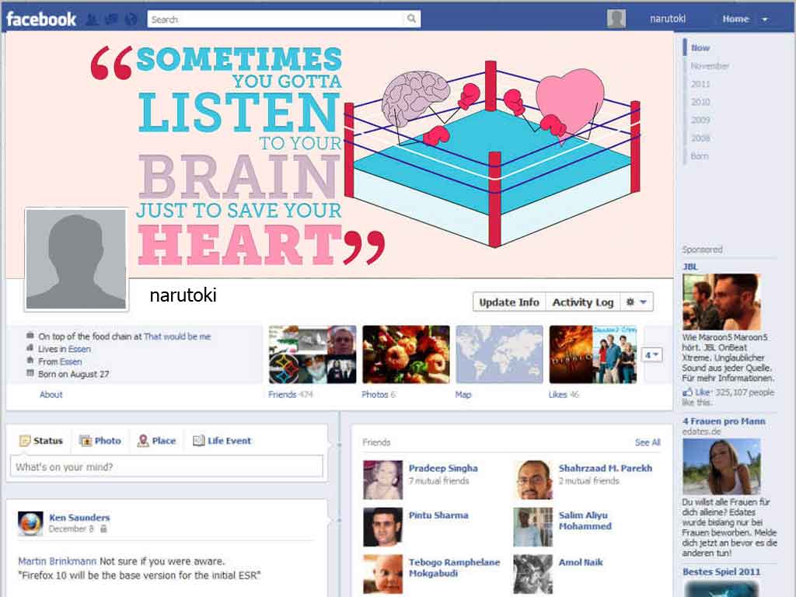Open the Map section thumbnail
Screen dimensions: 796x597
pyautogui.click(x=499, y=354)
